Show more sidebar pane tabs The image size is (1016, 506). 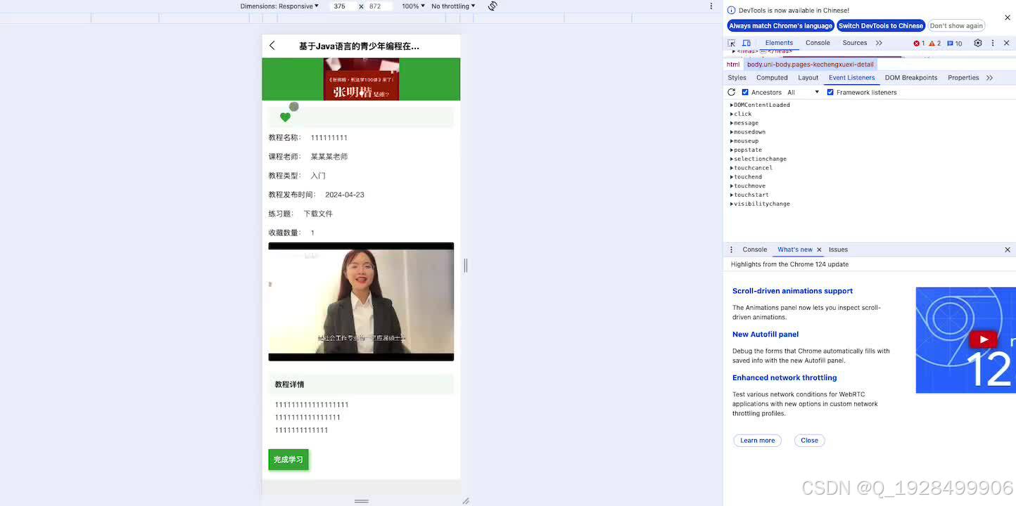pos(989,78)
